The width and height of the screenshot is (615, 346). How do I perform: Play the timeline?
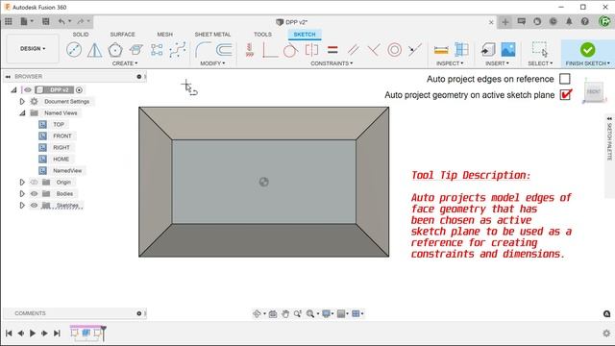(33, 334)
